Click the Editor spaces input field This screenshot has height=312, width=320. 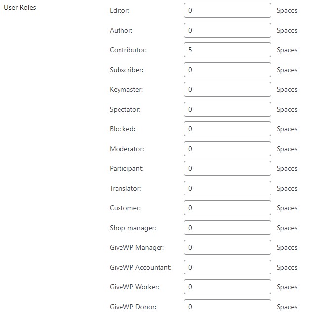227,10
